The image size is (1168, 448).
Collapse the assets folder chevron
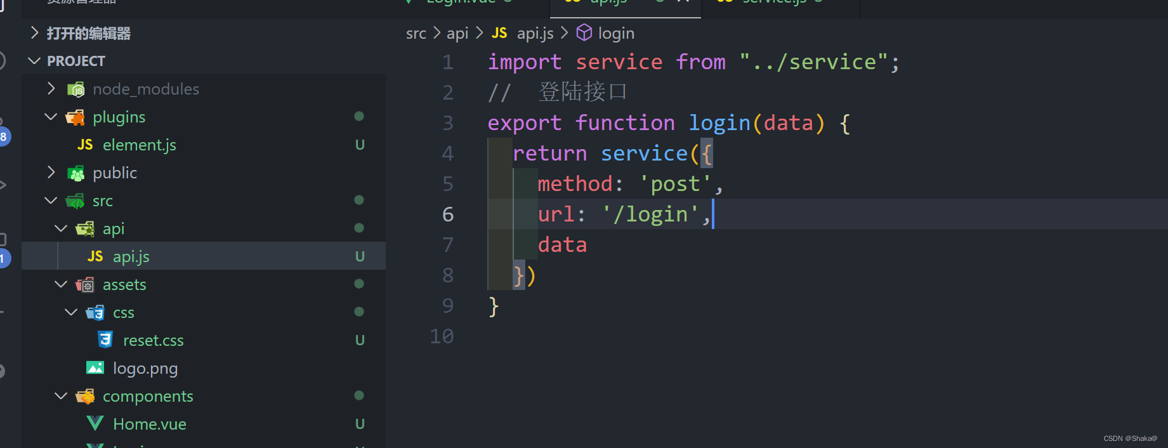point(62,284)
